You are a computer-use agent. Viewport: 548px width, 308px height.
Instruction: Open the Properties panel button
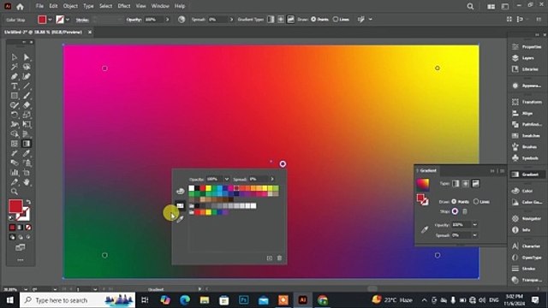click(527, 47)
